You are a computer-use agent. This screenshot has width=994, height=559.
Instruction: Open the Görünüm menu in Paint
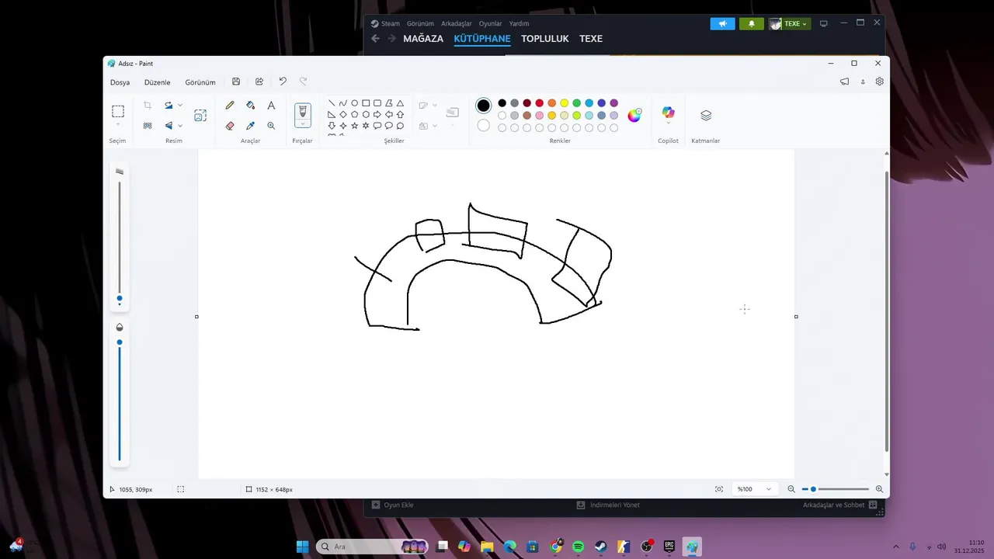click(x=200, y=82)
